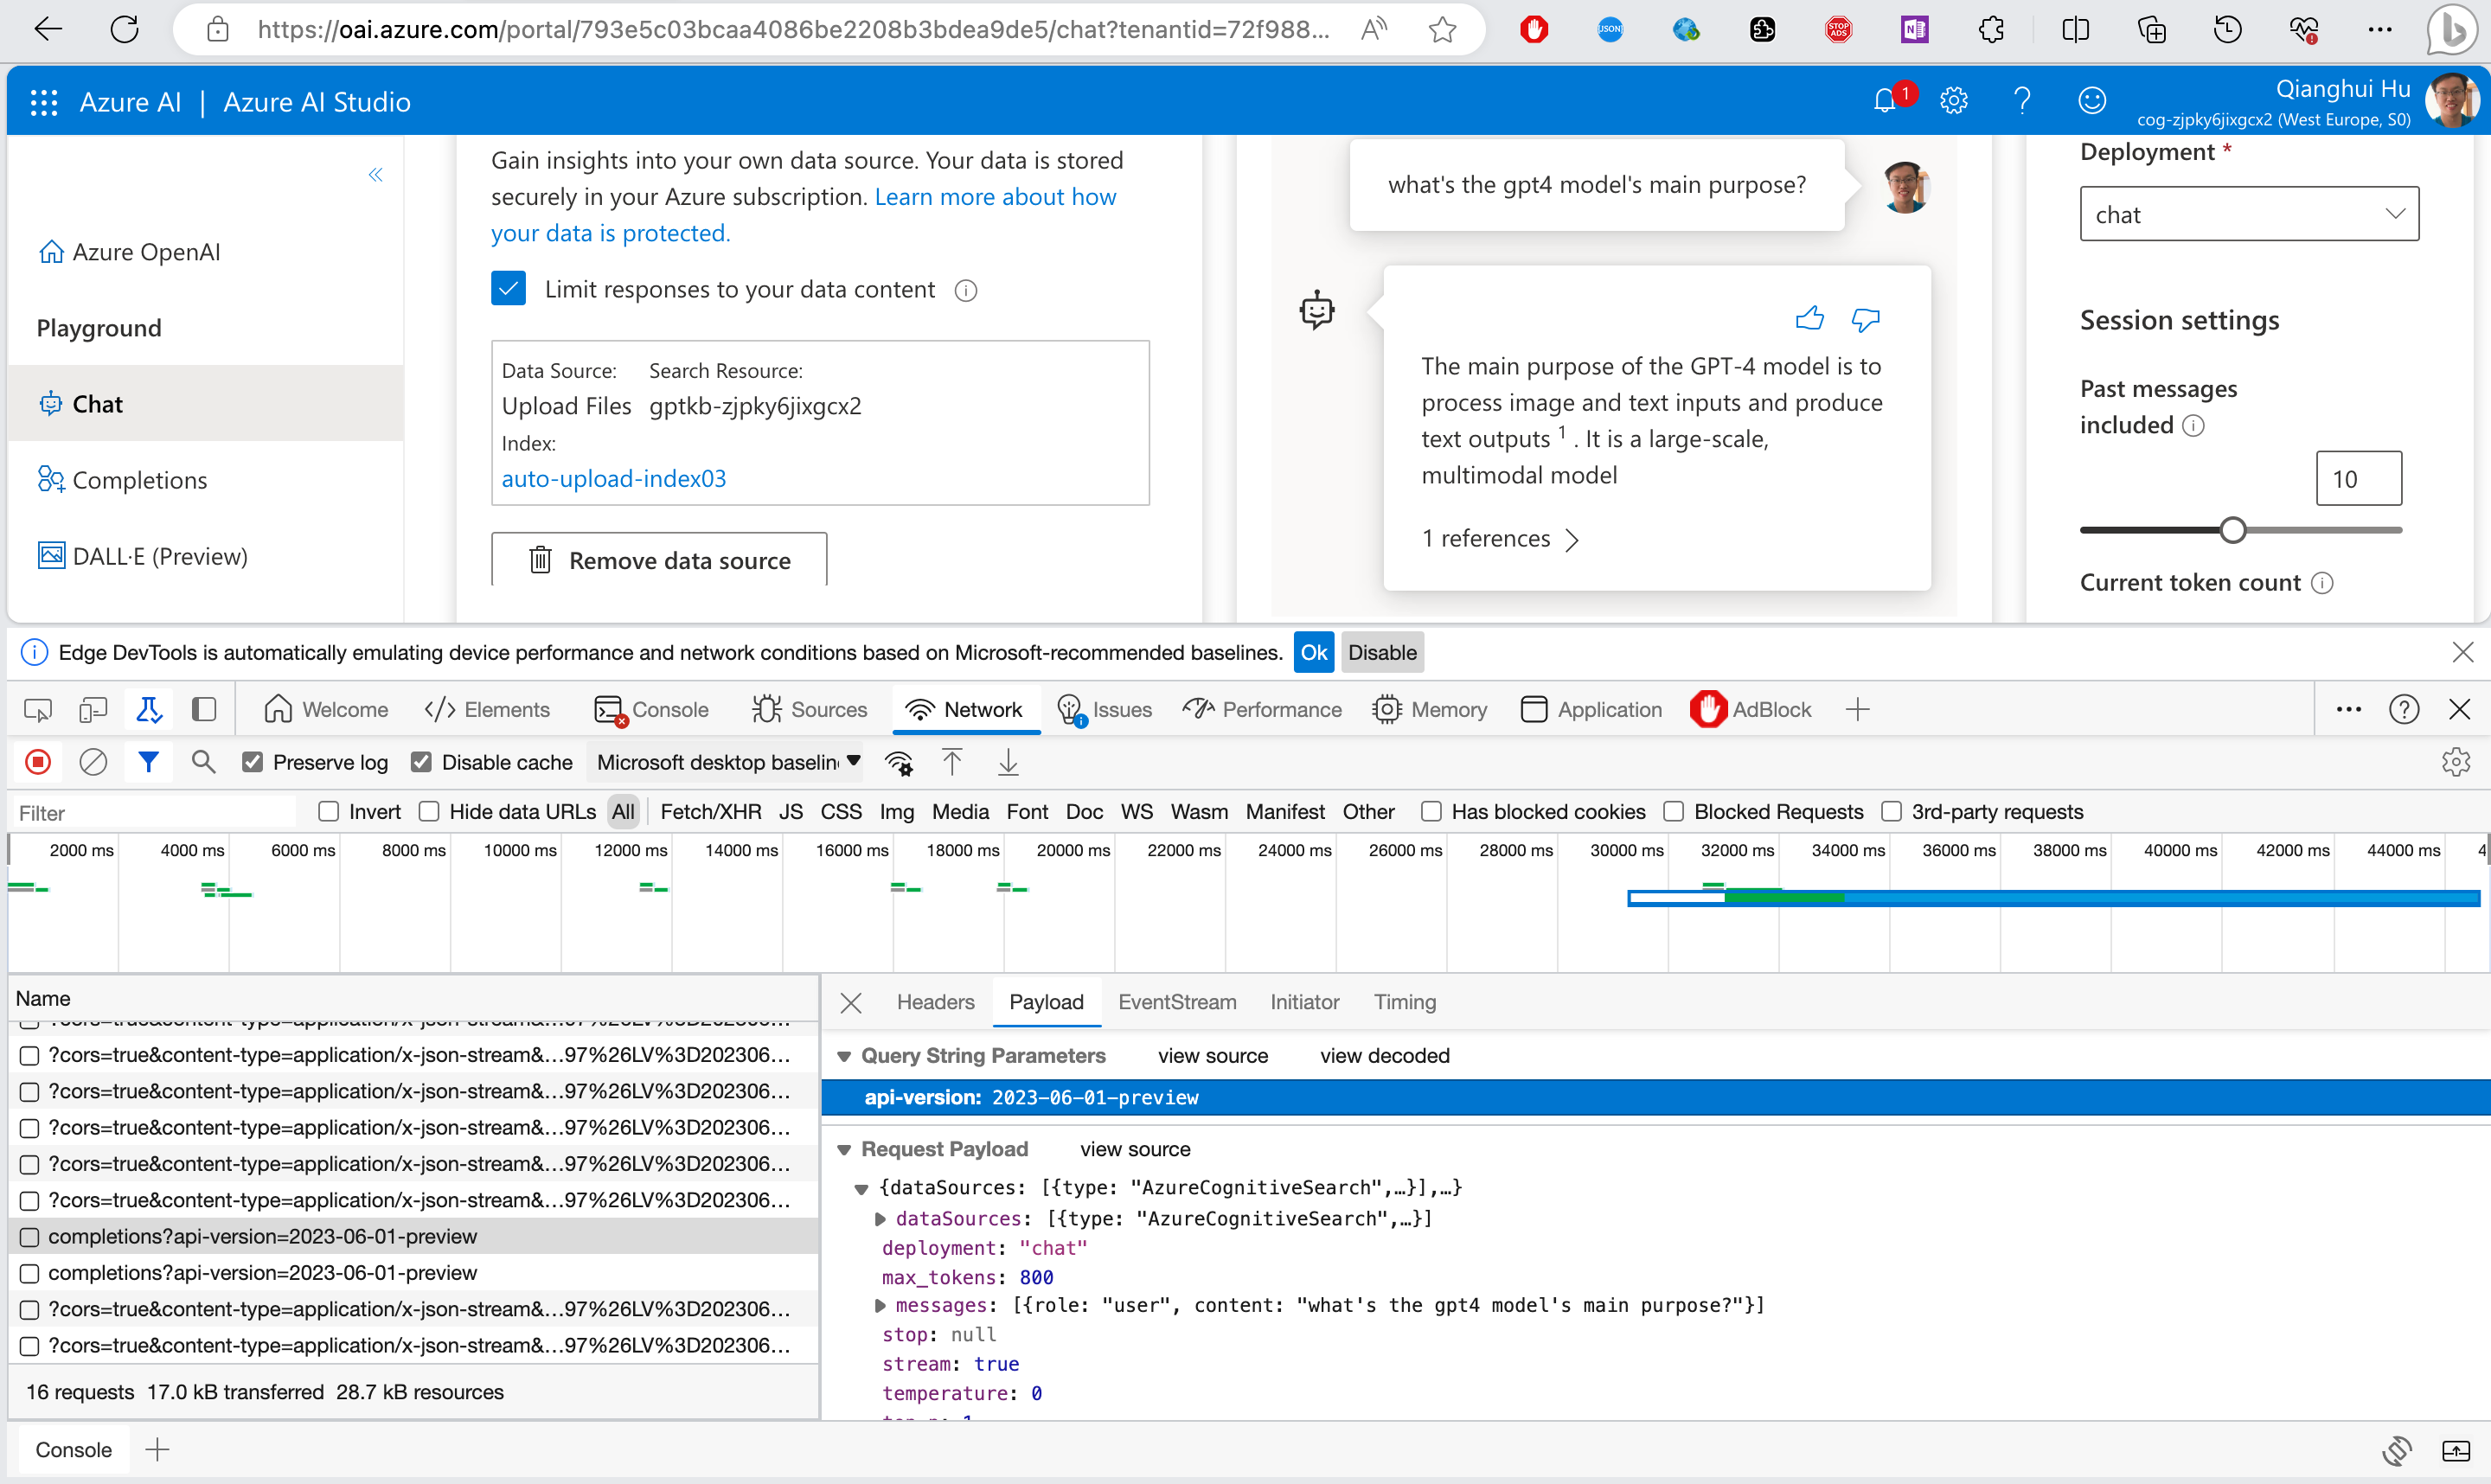Viewport: 2491px width, 1484px height.
Task: Open the Azure app launcher grid
Action: pyautogui.click(x=44, y=102)
